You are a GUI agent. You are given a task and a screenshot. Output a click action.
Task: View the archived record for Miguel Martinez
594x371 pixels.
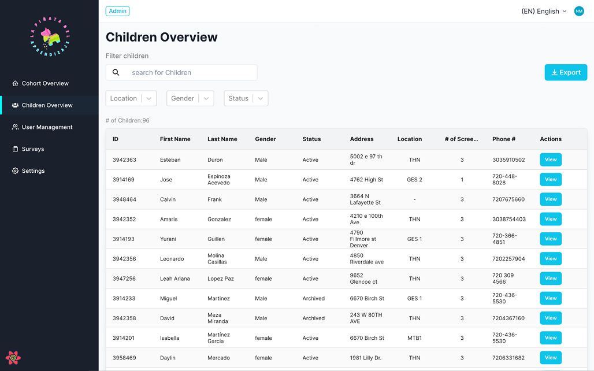click(550, 298)
